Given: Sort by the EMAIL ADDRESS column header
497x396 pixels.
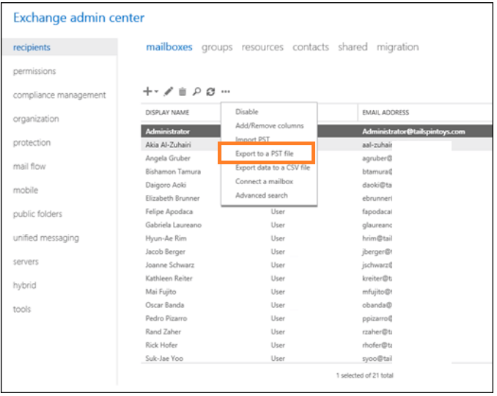Looking at the screenshot, I should (386, 112).
